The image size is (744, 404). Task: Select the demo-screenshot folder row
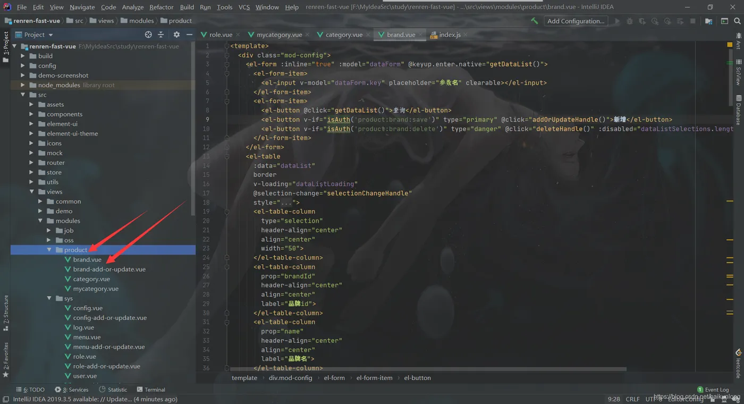pyautogui.click(x=103, y=75)
